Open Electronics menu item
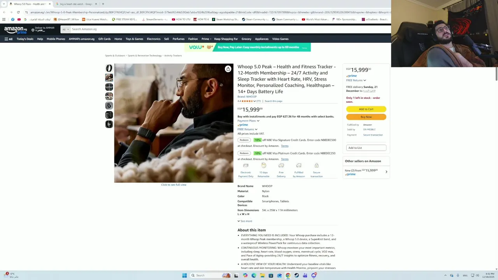This screenshot has height=280, width=498. (154, 39)
